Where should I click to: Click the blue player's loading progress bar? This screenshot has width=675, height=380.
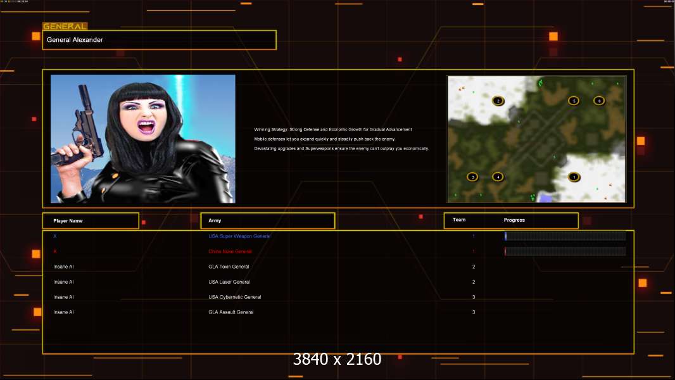pos(565,236)
